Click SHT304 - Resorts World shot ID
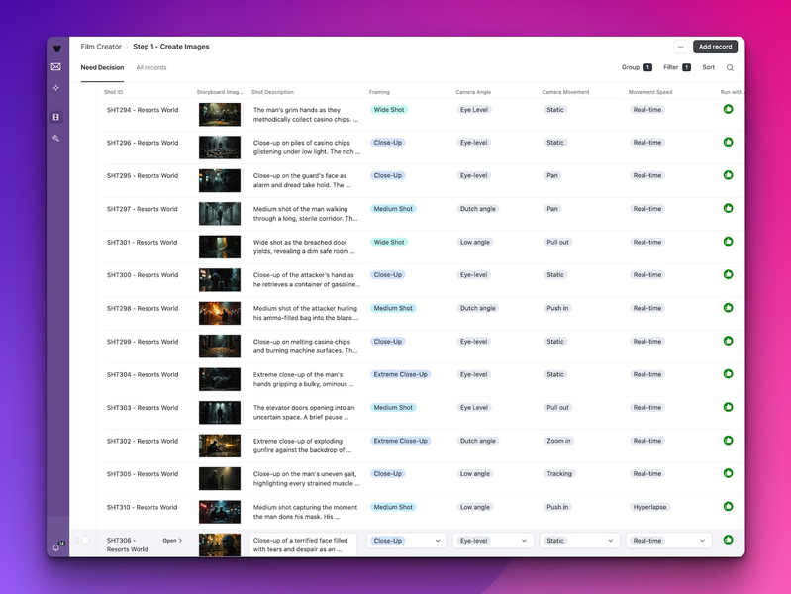Screen dimensions: 791x594 click(x=143, y=374)
